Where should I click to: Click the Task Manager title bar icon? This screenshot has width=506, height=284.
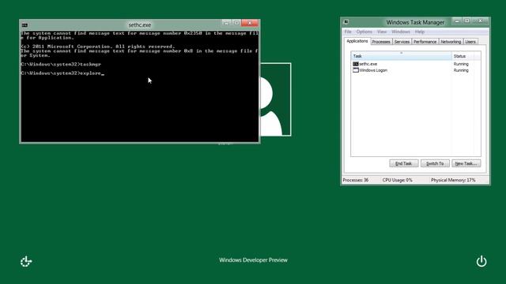click(x=346, y=22)
